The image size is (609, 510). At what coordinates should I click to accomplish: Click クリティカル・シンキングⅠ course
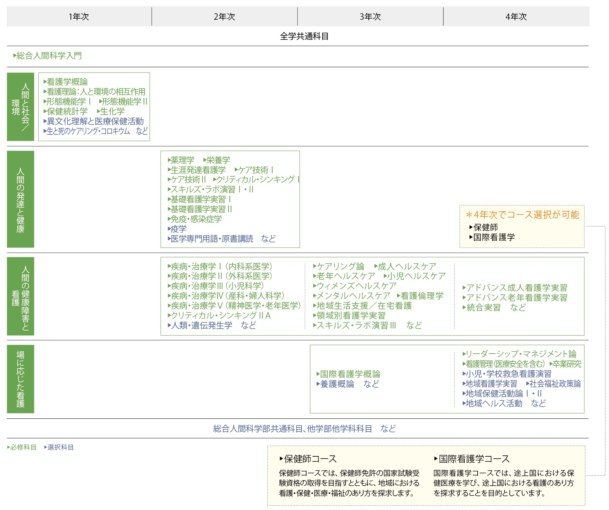click(257, 179)
